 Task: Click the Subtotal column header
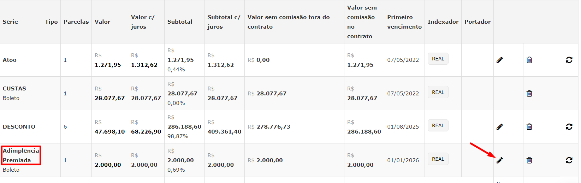(180, 22)
